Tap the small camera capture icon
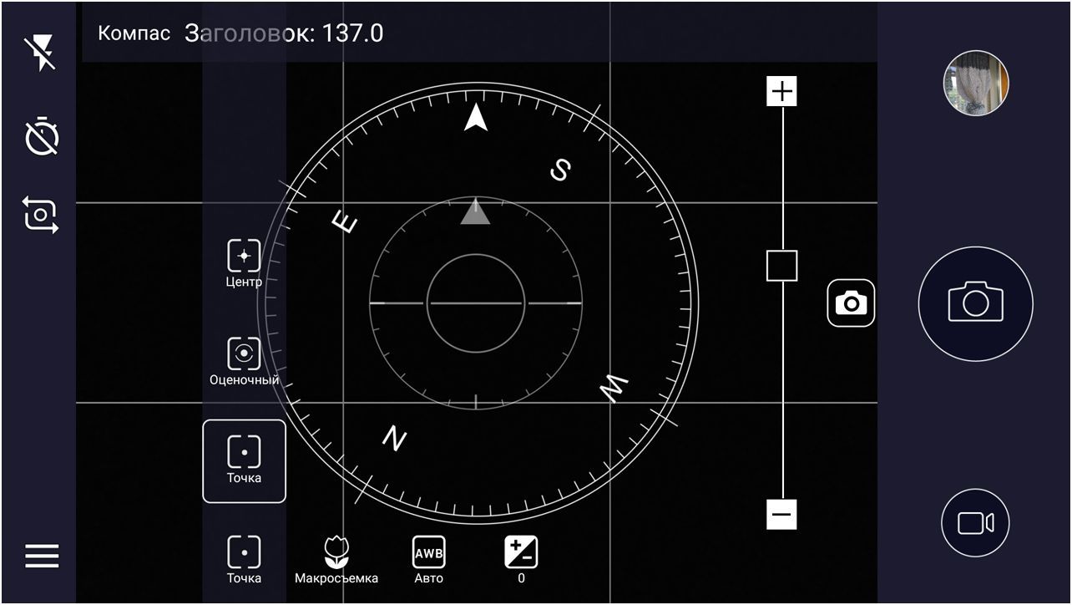 point(851,302)
